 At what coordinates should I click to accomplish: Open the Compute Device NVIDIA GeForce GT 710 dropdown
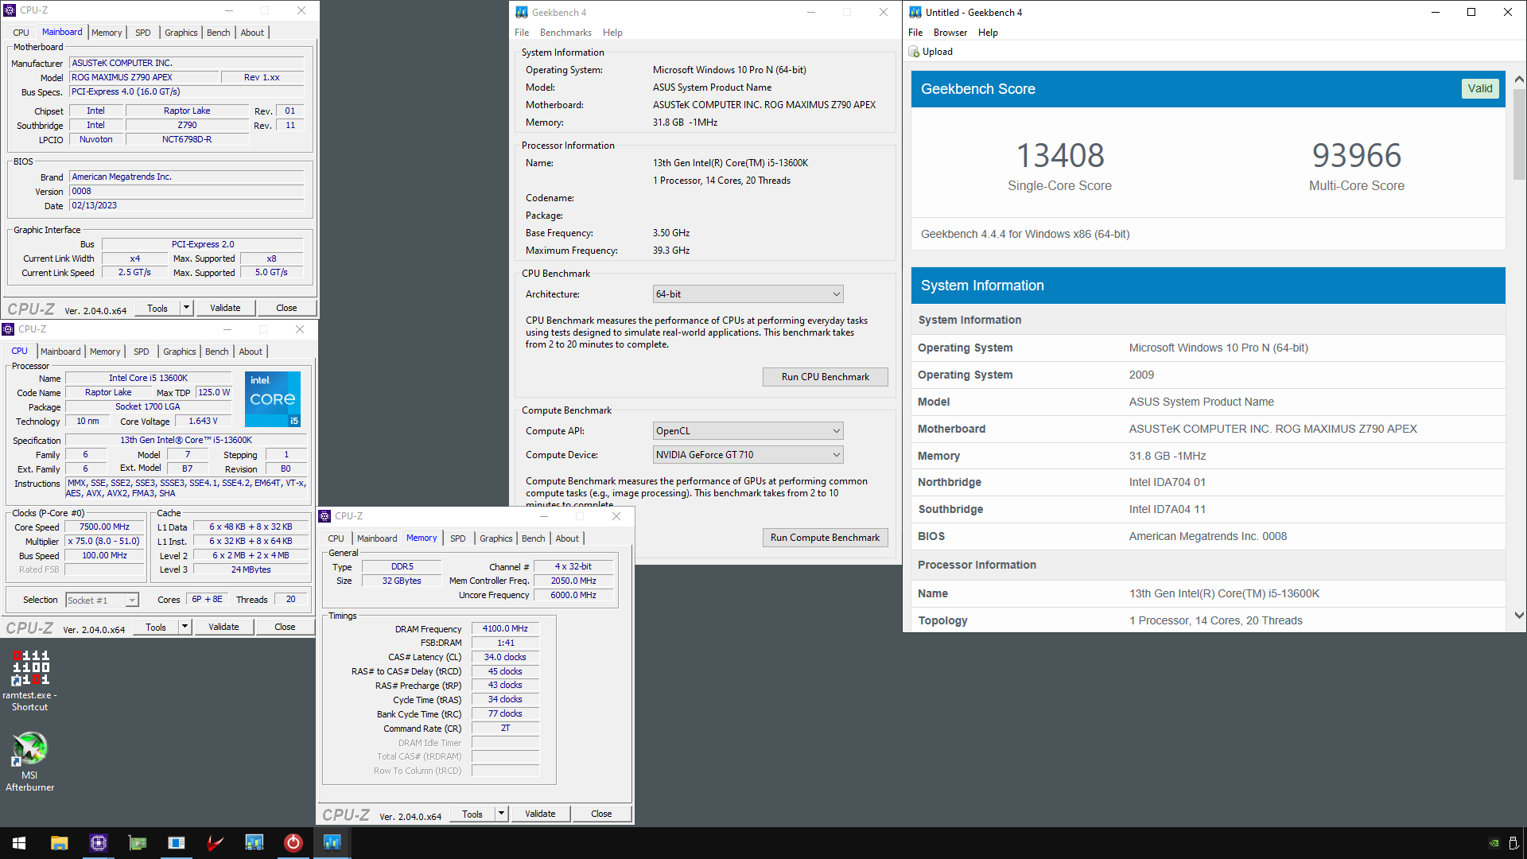tap(748, 455)
